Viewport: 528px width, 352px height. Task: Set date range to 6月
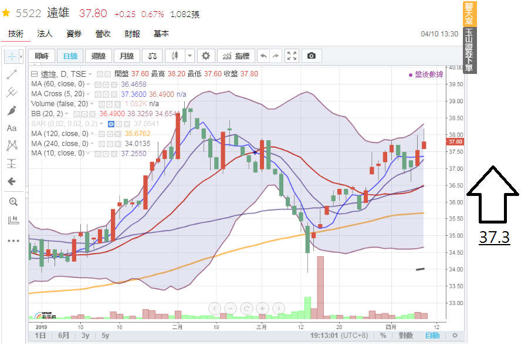point(64,336)
